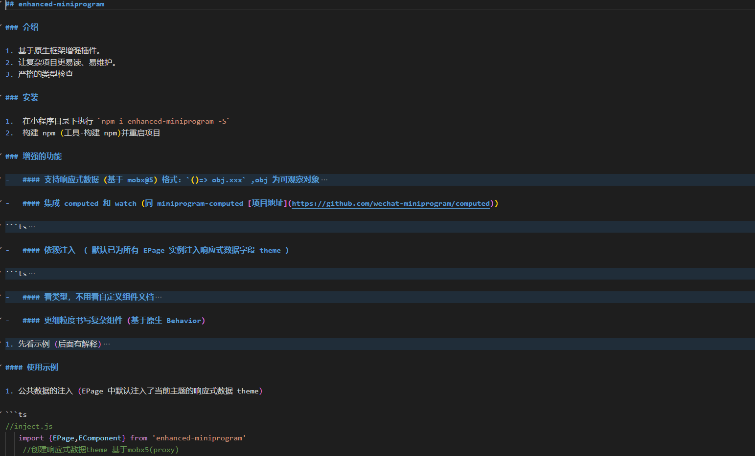Click the '构建 npm (工具-构建 npm)并重启项目' line
This screenshot has height=456, width=755.
92,133
